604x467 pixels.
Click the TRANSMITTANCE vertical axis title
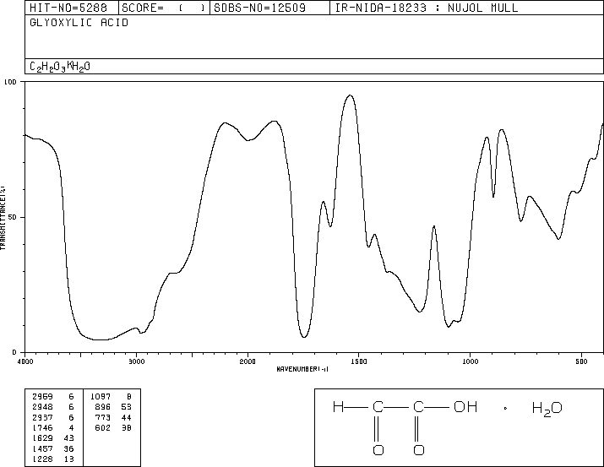tap(3, 218)
